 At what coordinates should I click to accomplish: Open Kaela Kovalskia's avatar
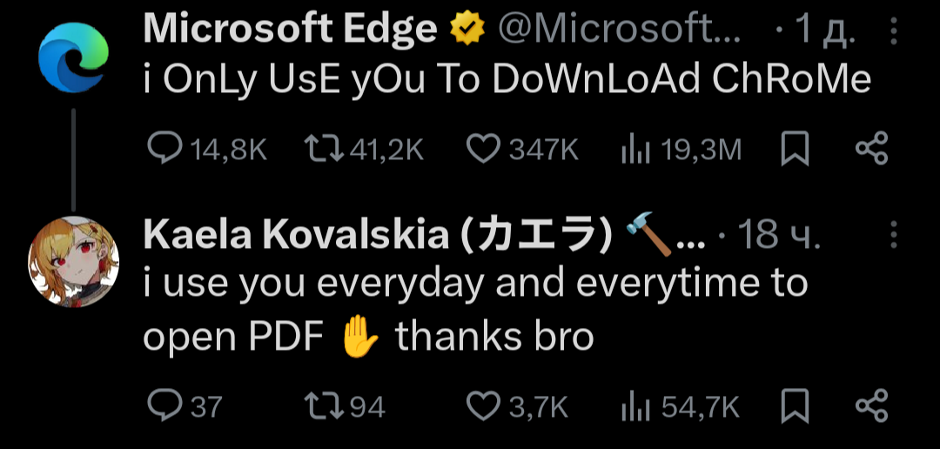[x=74, y=256]
